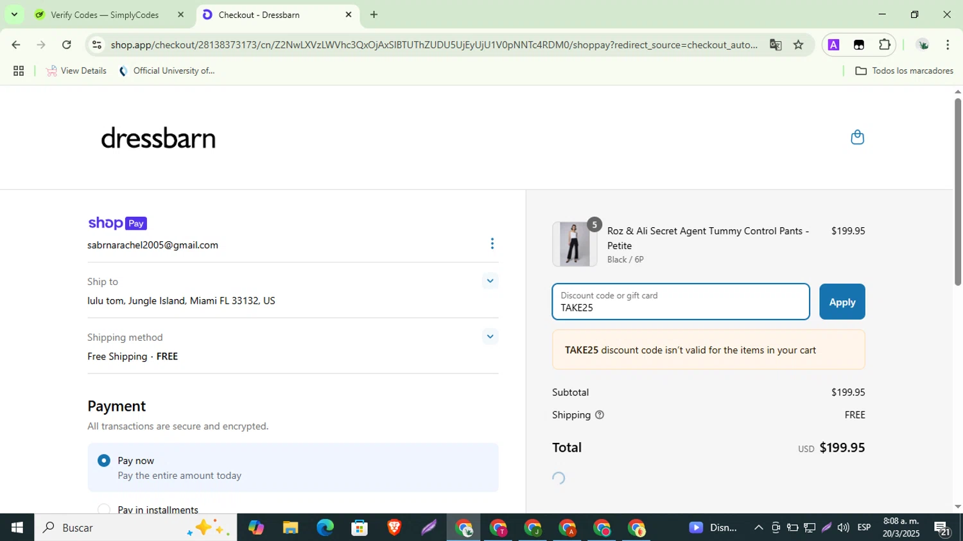This screenshot has height=541, width=963.
Task: Click the wallet extension icon beside puzzle icon
Action: [x=859, y=45]
